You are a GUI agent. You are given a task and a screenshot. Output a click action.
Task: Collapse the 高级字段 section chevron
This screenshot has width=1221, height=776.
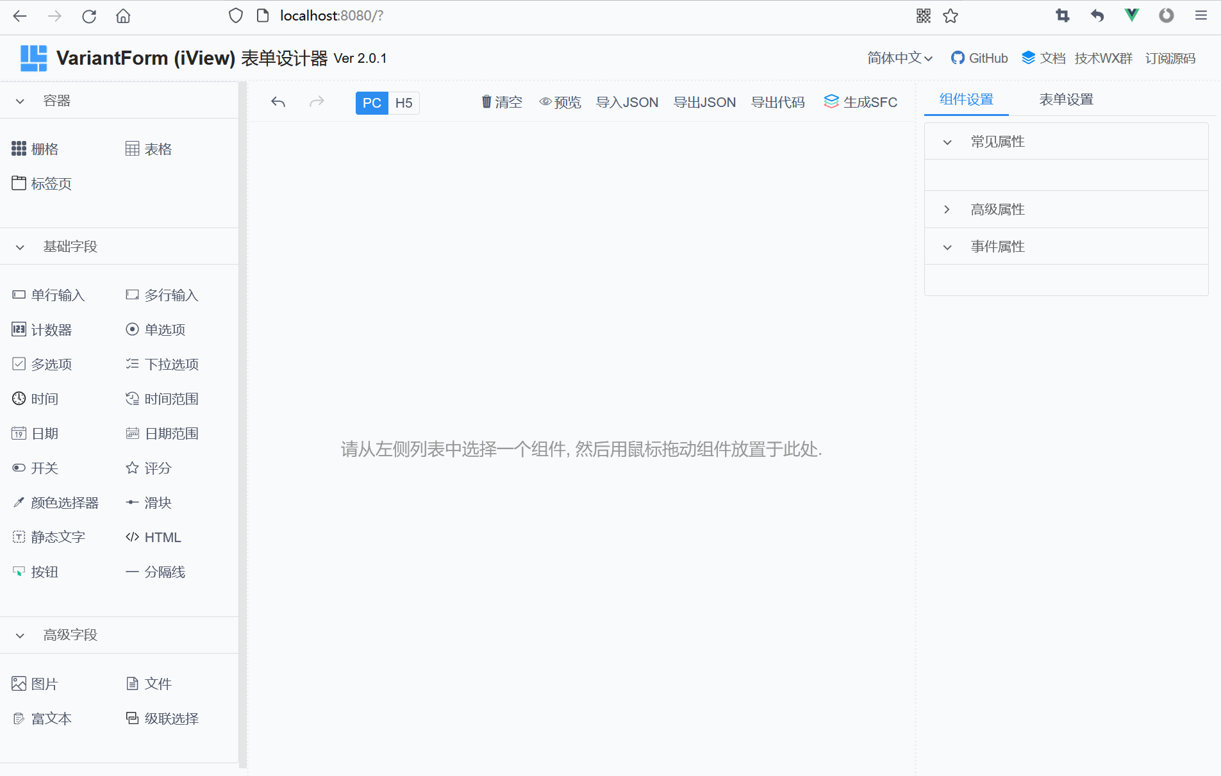pyautogui.click(x=20, y=635)
